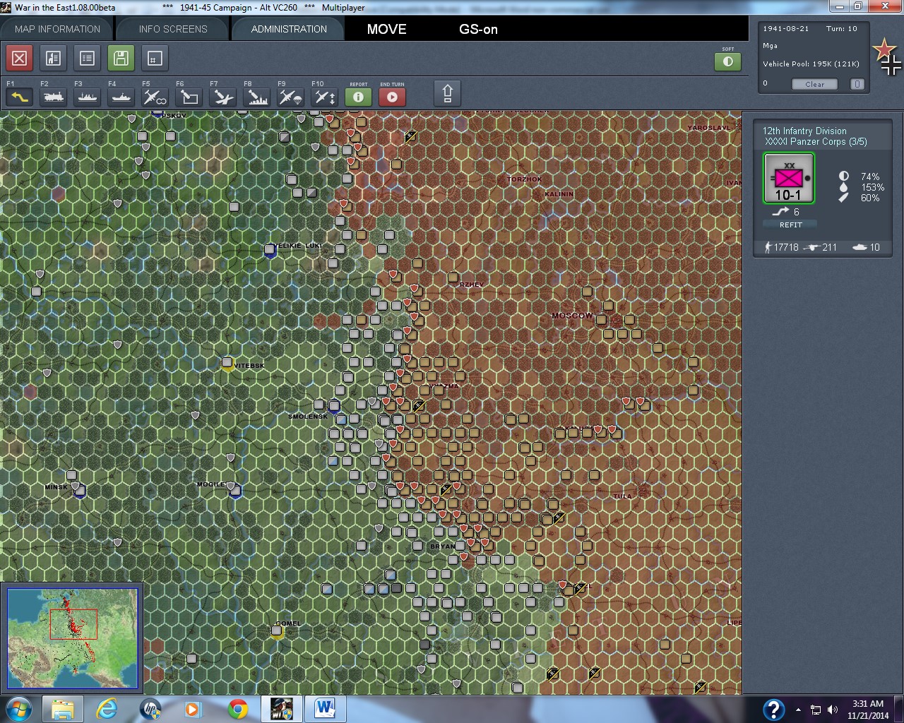Screen dimensions: 904x723
Task: Select F4 amphibious transport ship icon
Action: (121, 97)
